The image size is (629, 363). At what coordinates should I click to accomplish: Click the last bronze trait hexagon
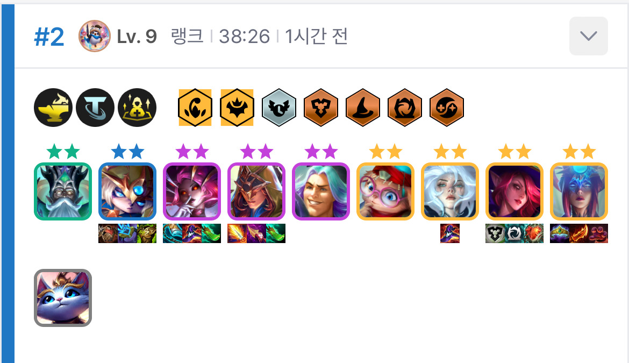click(446, 108)
